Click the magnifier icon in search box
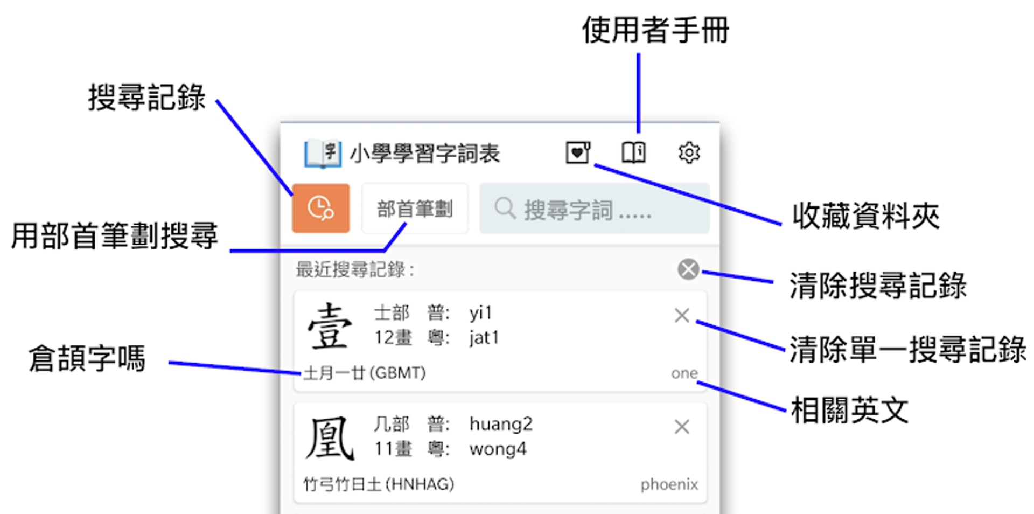The width and height of the screenshot is (1034, 514). (x=505, y=208)
